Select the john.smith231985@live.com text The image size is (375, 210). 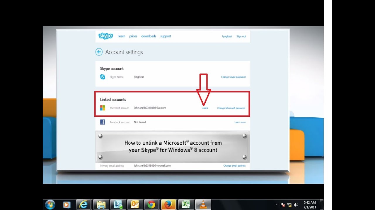pyautogui.click(x=150, y=108)
